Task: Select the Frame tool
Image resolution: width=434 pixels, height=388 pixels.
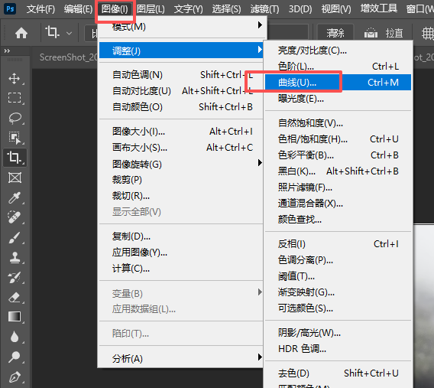Action: [15, 178]
